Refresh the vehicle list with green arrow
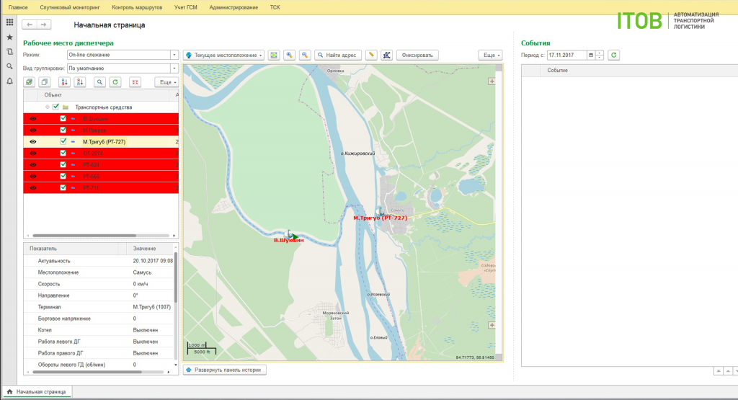Image resolution: width=738 pixels, height=400 pixels. click(115, 82)
